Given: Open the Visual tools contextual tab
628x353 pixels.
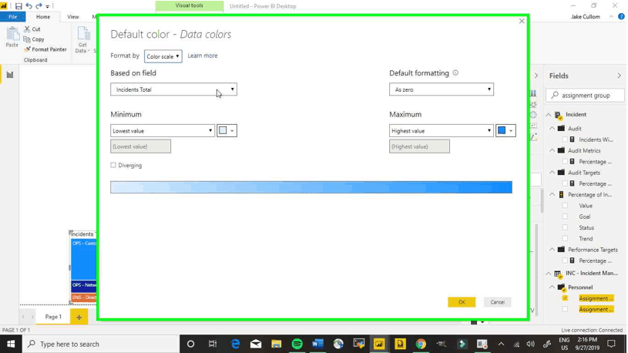Looking at the screenshot, I should pyautogui.click(x=190, y=6).
